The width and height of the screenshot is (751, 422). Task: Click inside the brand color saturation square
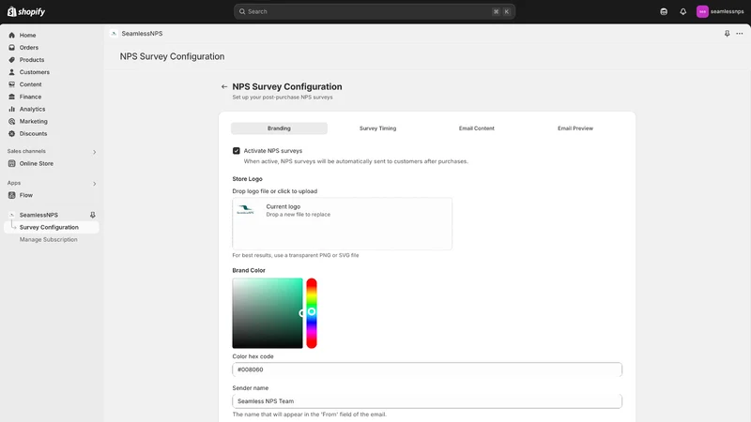(268, 313)
